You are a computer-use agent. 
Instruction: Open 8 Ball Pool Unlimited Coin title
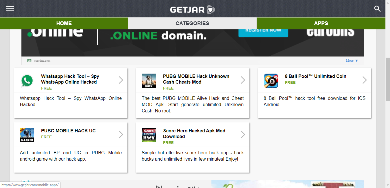315,76
